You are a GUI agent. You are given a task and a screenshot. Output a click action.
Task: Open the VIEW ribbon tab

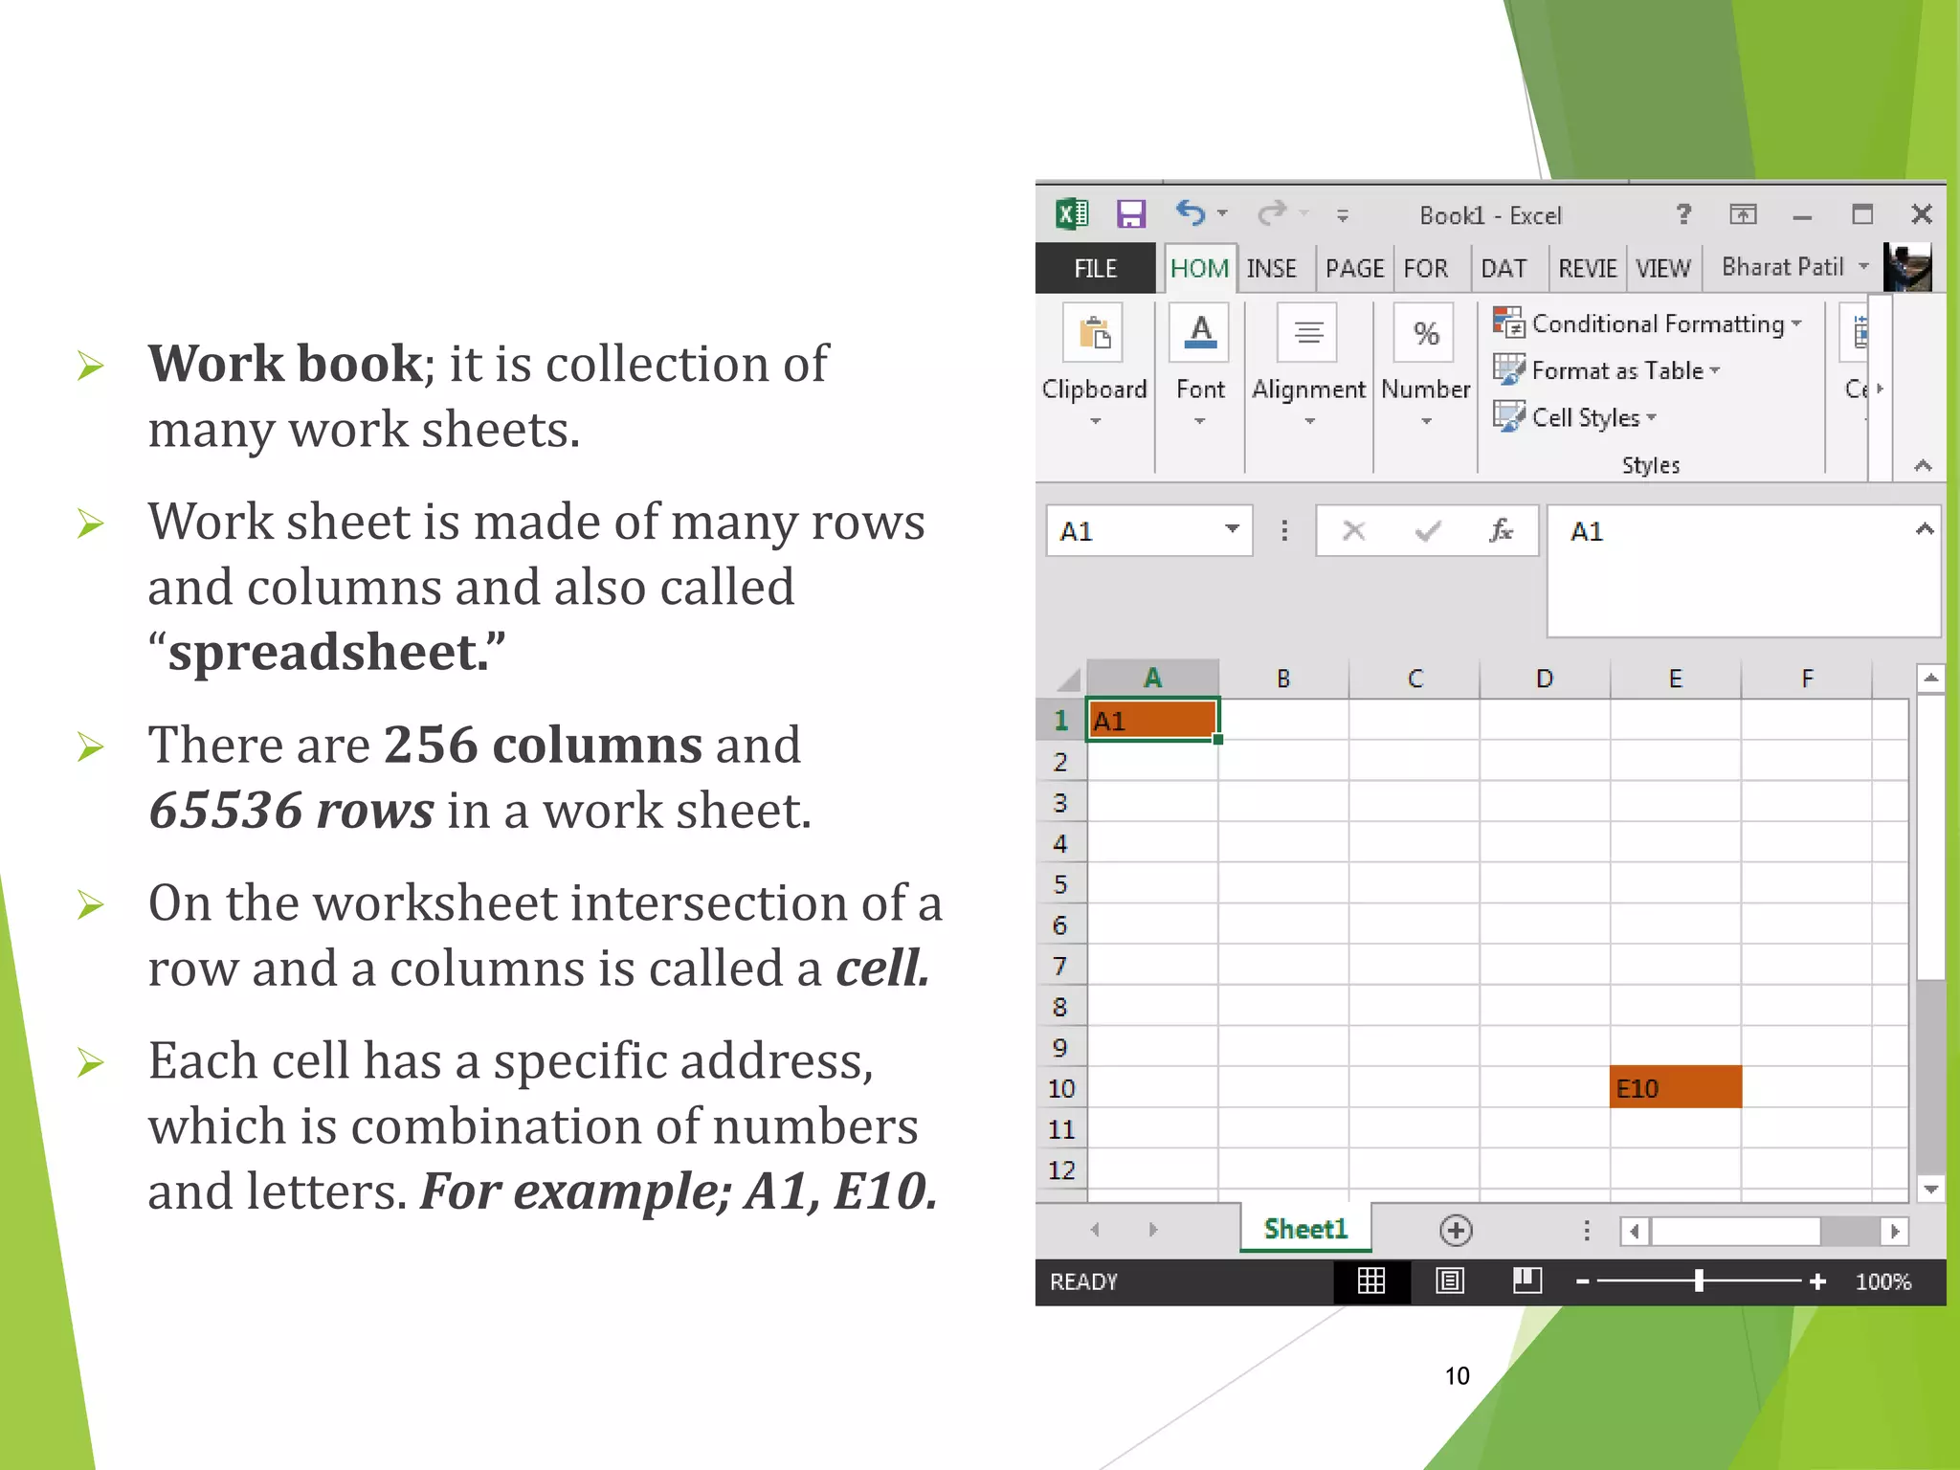tap(1663, 268)
